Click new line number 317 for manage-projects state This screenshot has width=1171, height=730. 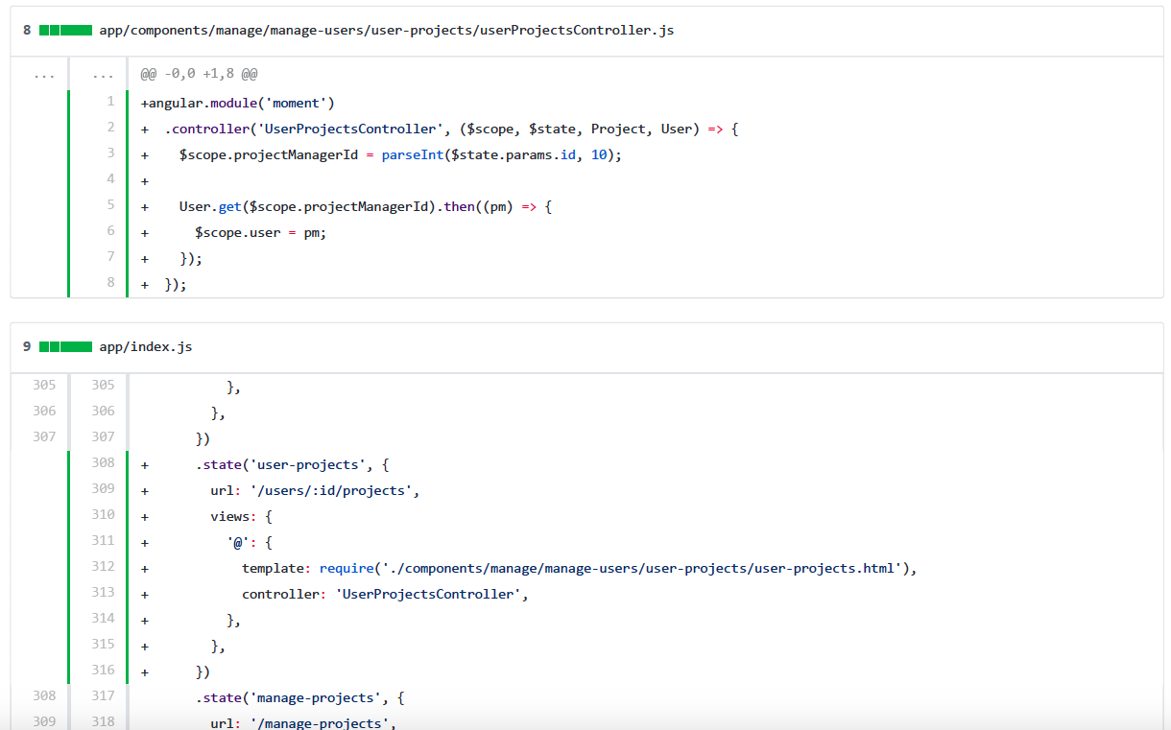[103, 696]
